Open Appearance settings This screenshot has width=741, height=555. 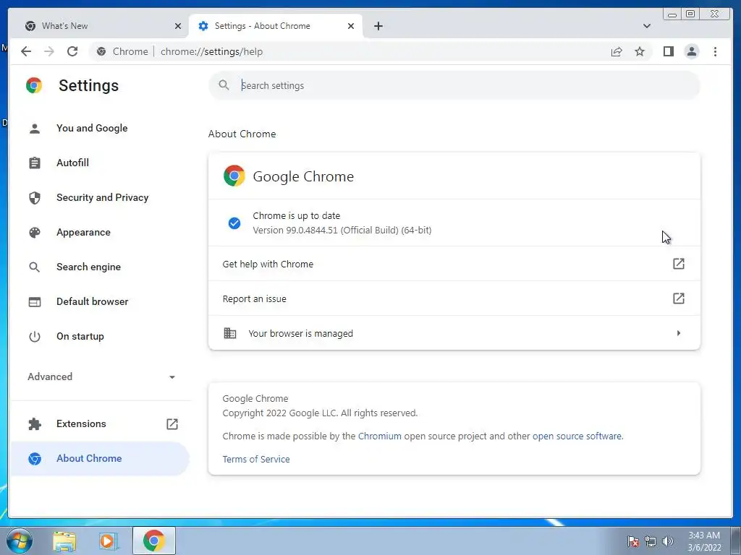tap(83, 232)
